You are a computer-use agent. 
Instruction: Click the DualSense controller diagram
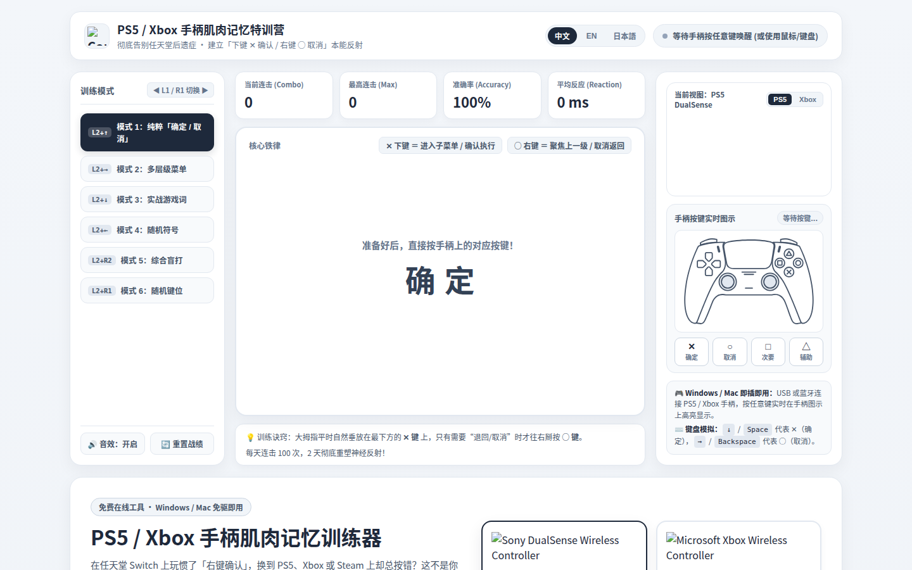tap(749, 281)
